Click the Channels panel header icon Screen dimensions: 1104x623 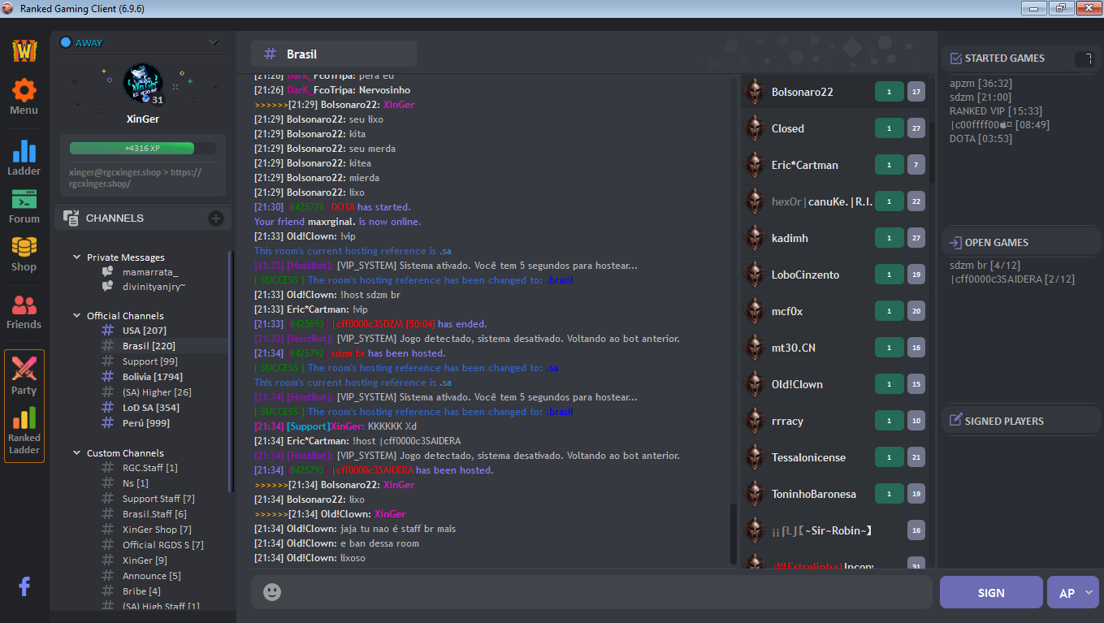[x=71, y=218]
